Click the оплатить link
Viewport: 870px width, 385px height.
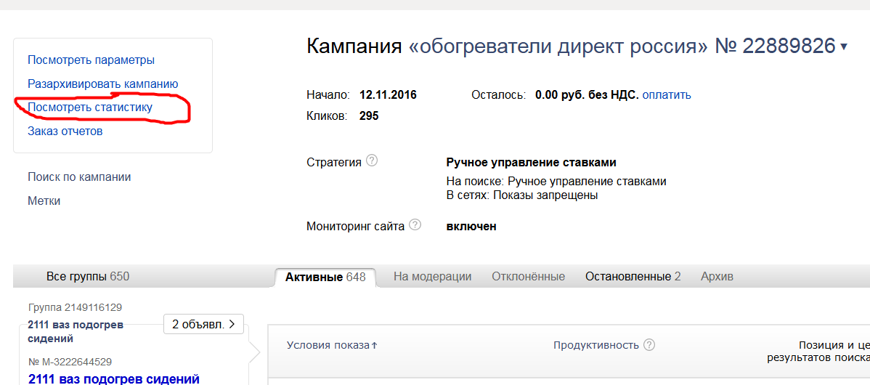667,94
